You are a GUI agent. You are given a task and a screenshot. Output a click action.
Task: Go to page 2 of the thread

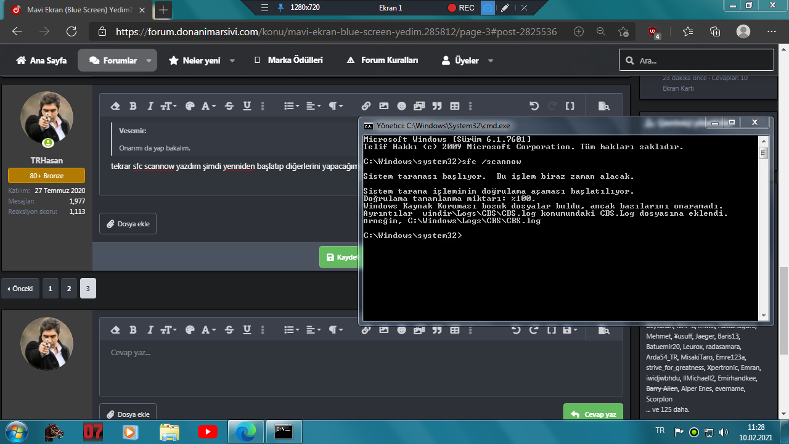(x=69, y=289)
